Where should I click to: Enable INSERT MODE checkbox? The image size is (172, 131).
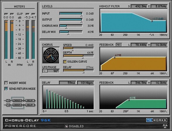point(6,83)
